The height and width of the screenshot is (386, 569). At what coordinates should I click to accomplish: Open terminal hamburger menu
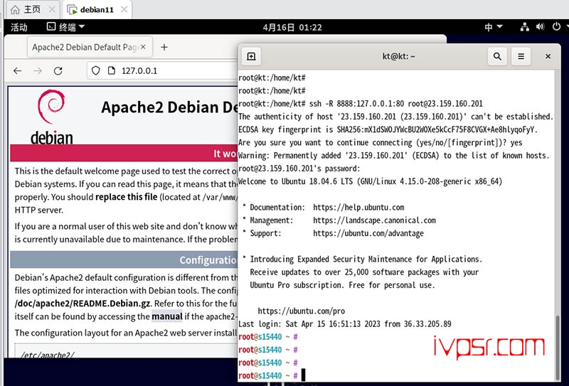[x=521, y=56]
